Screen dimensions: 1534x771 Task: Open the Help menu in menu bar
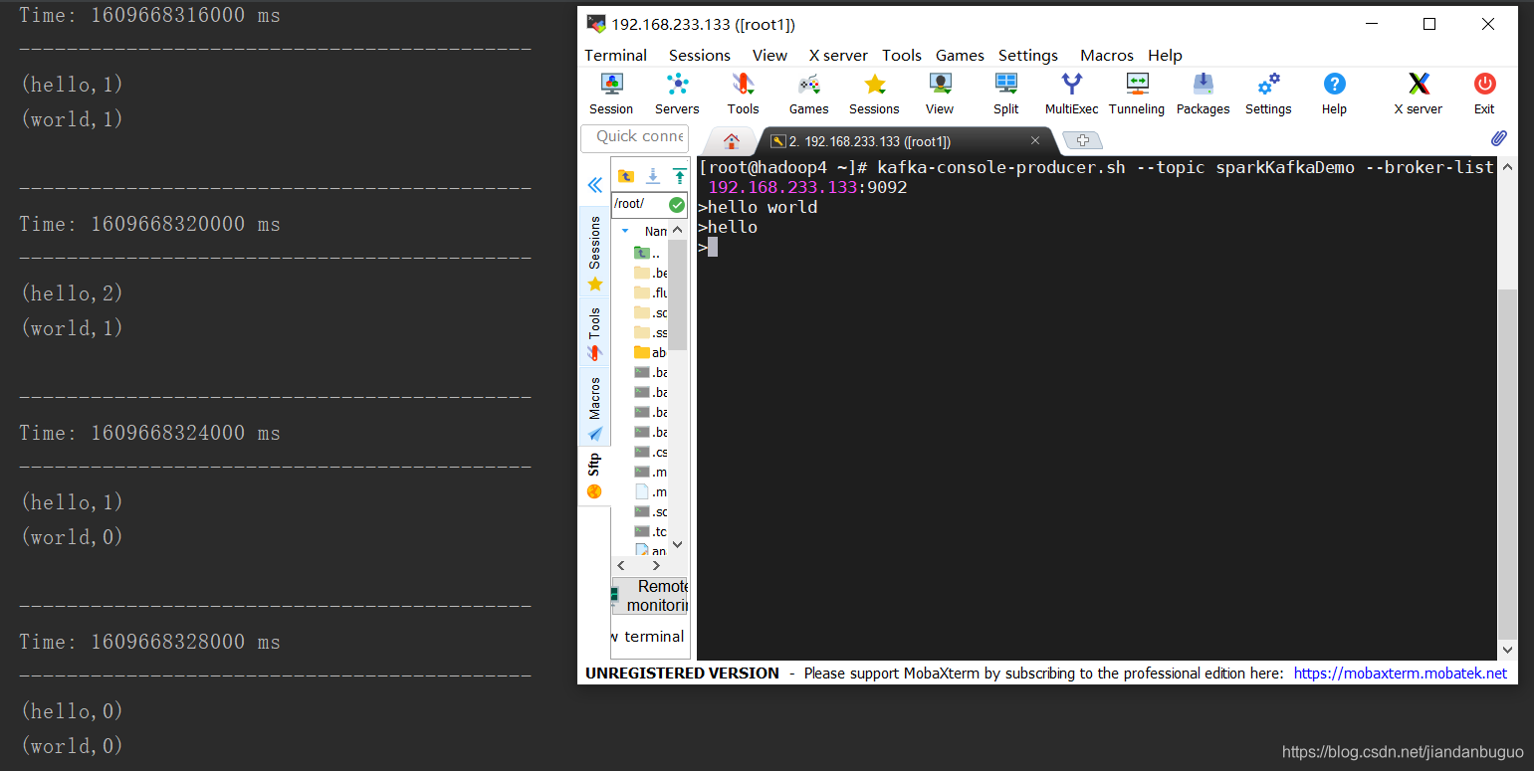click(1165, 56)
